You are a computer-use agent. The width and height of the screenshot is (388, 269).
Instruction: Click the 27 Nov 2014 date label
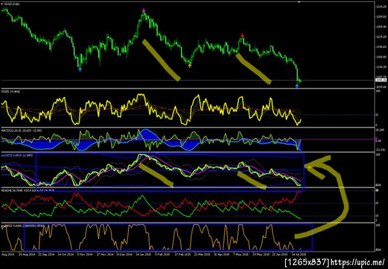click(105, 254)
